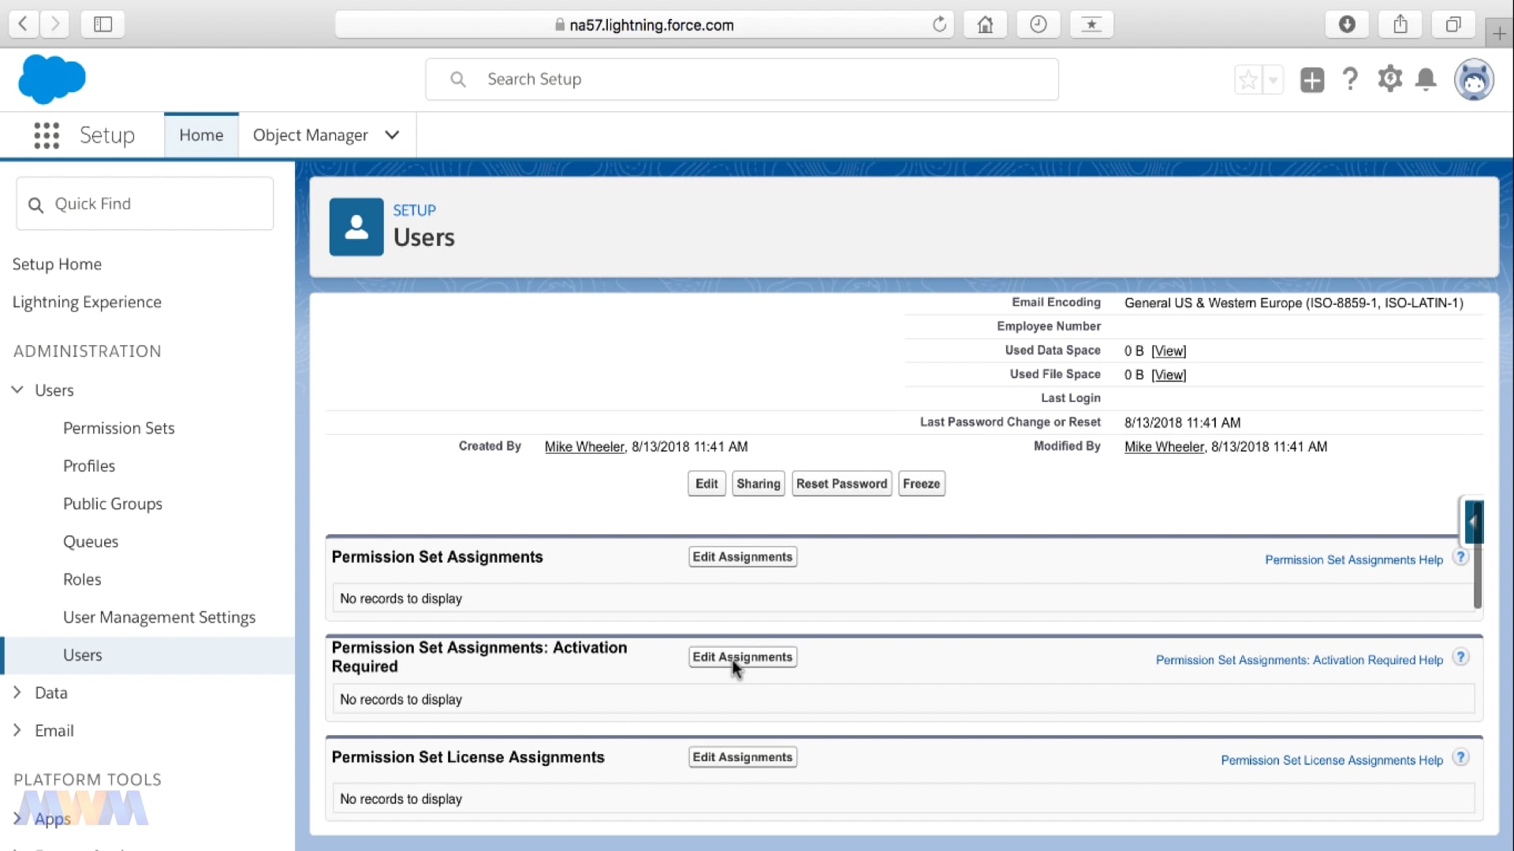Expand the Apps section
1514x851 pixels.
[17, 819]
